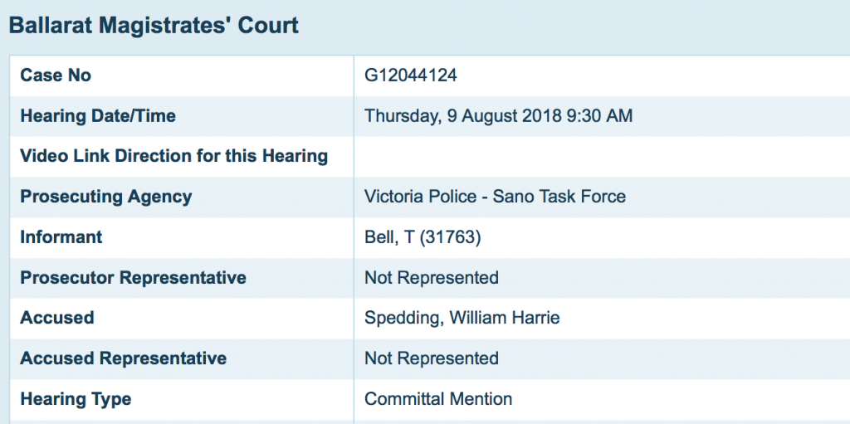Viewport: 850px width, 424px height.
Task: Click the Case No label
Action: 56,76
